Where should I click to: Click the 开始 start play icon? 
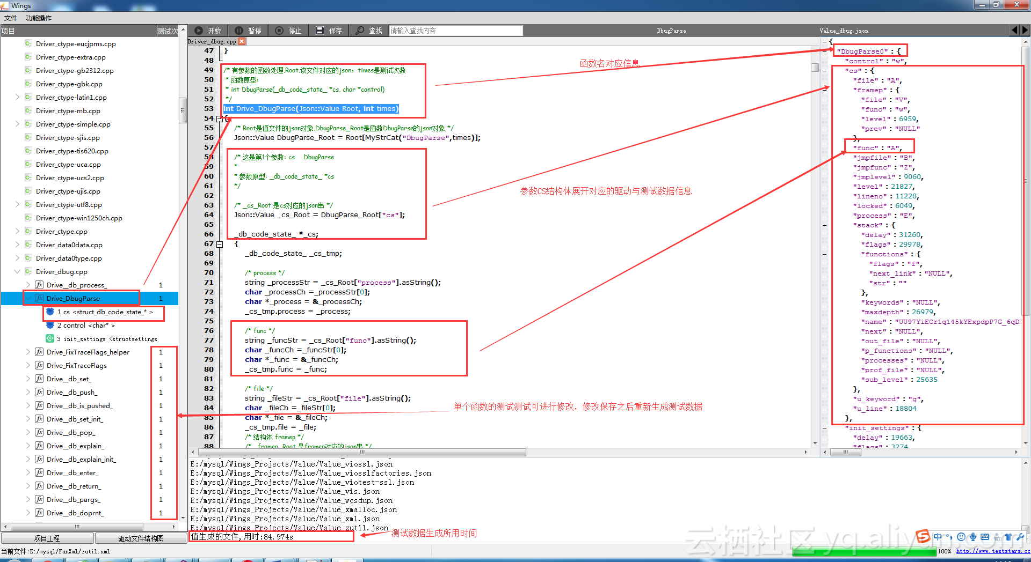199,31
